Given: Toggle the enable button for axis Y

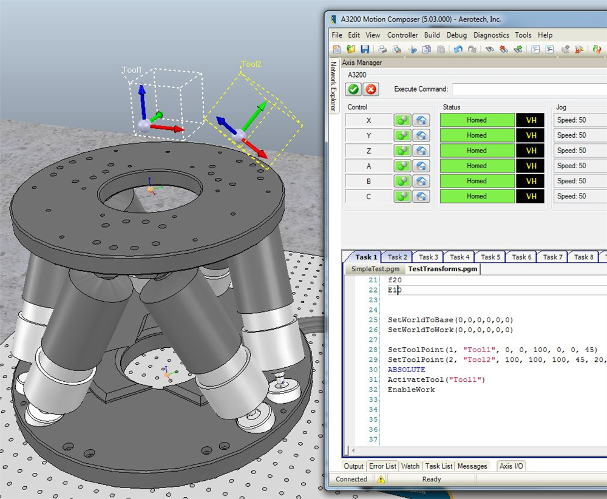Looking at the screenshot, I should 402,135.
